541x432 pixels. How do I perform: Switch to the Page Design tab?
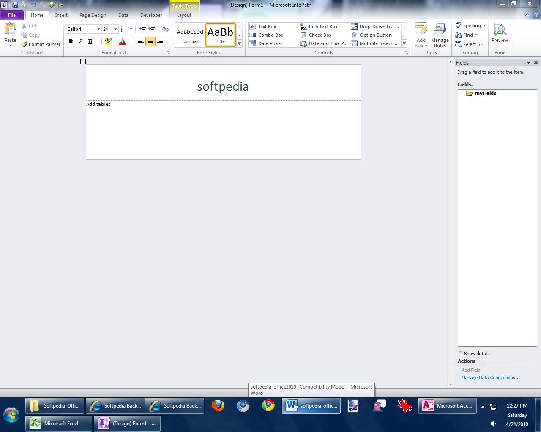[x=93, y=15]
